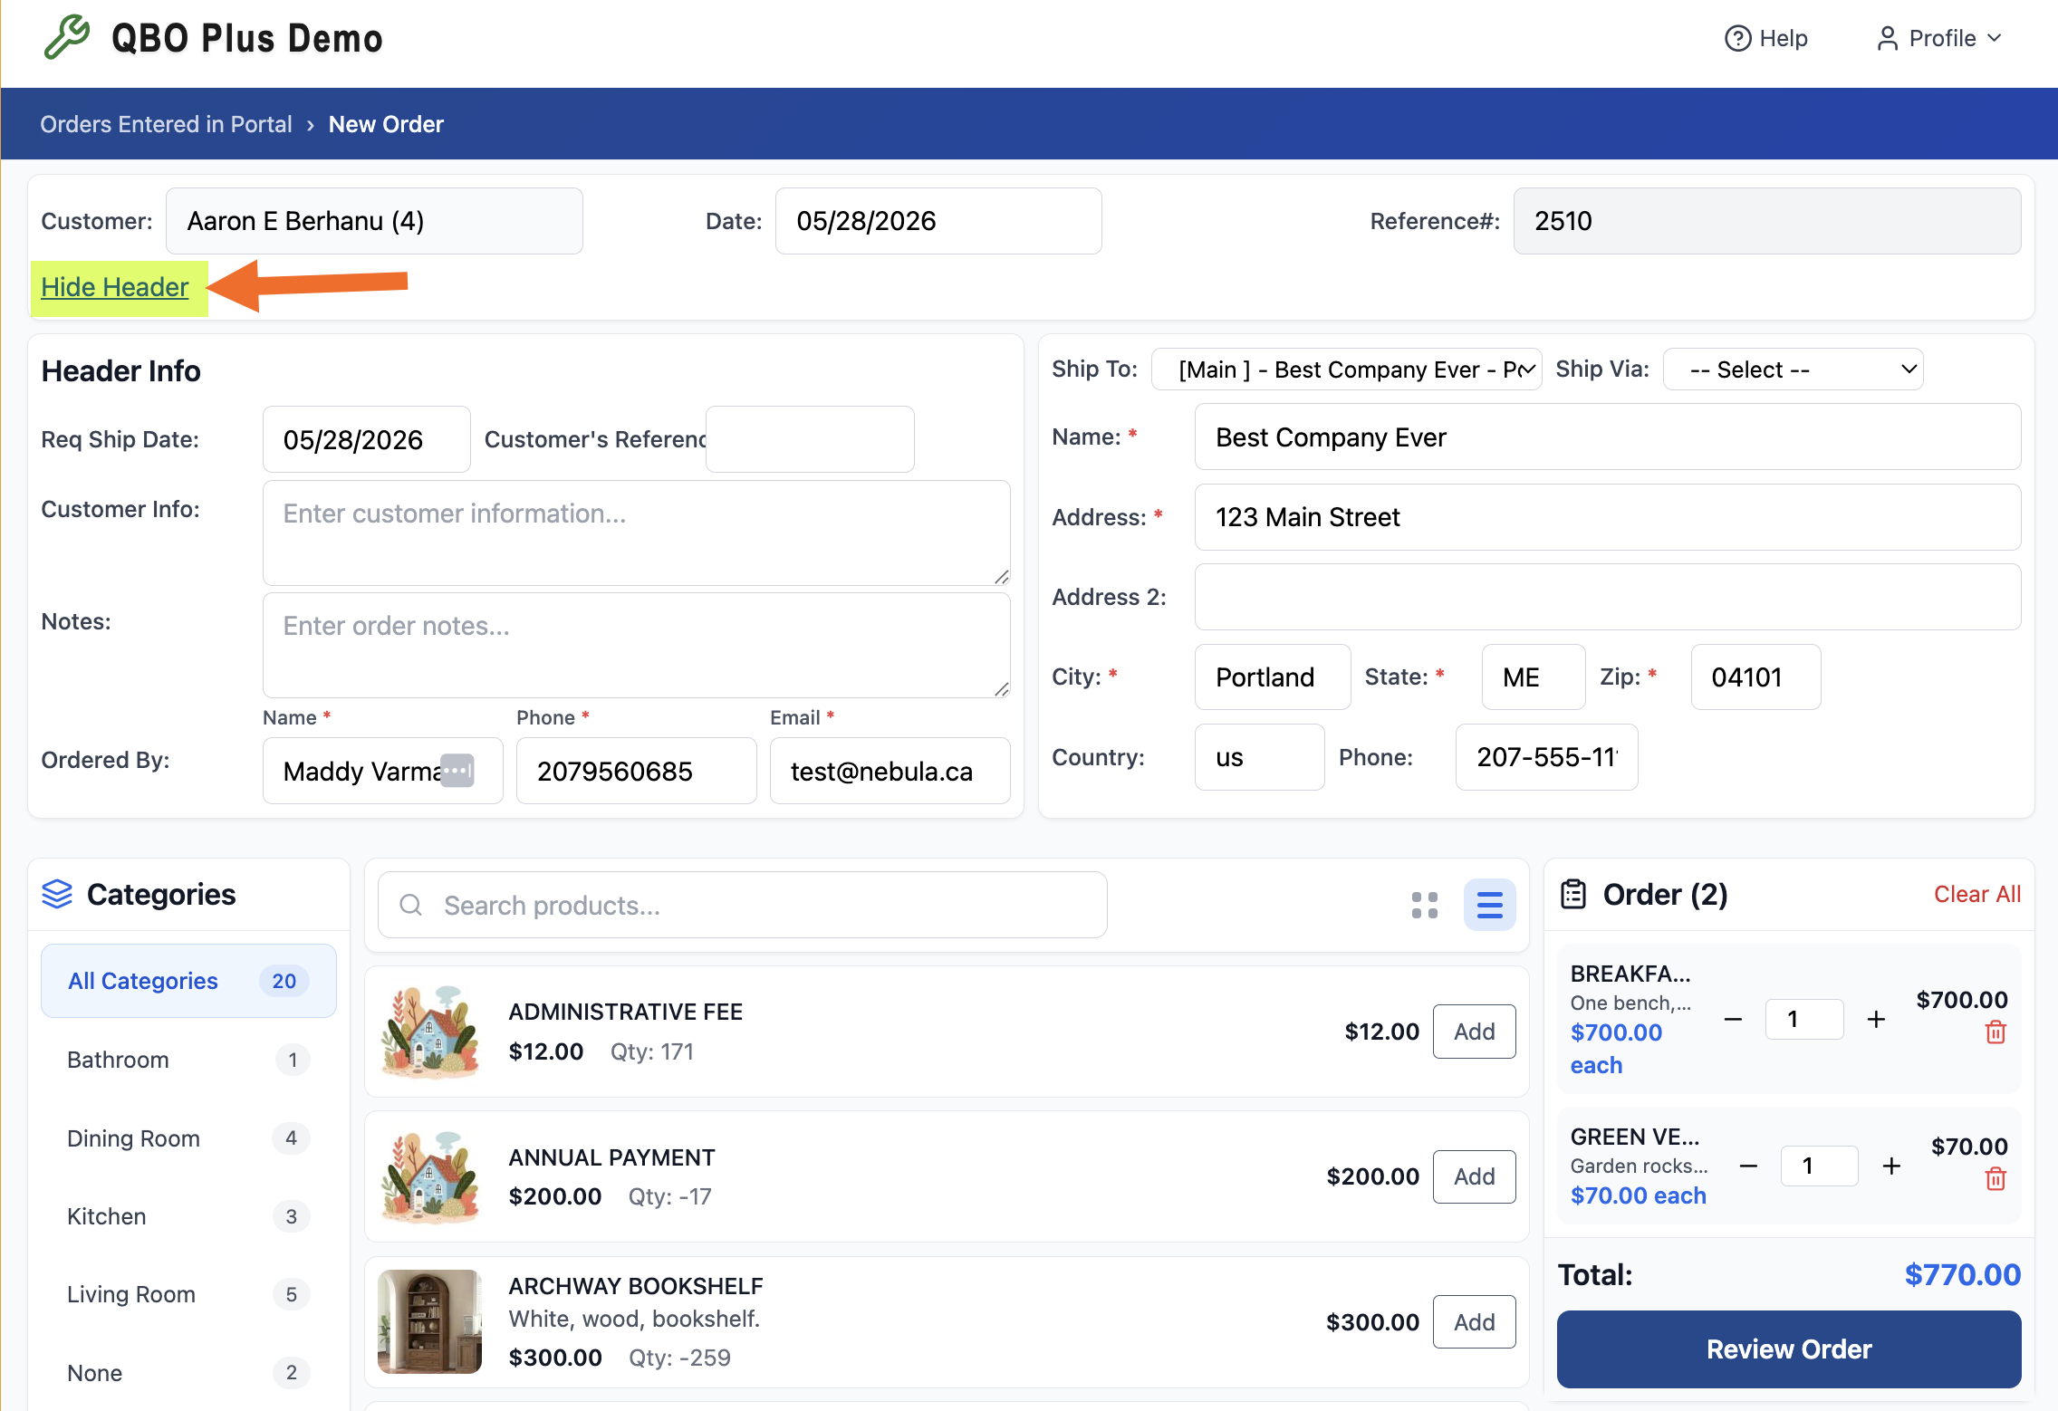Open the Help icon link
The width and height of the screenshot is (2058, 1411).
coord(1765,38)
